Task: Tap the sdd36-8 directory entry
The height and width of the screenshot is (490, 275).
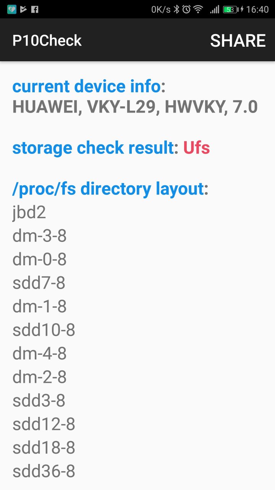Action: pos(44,471)
